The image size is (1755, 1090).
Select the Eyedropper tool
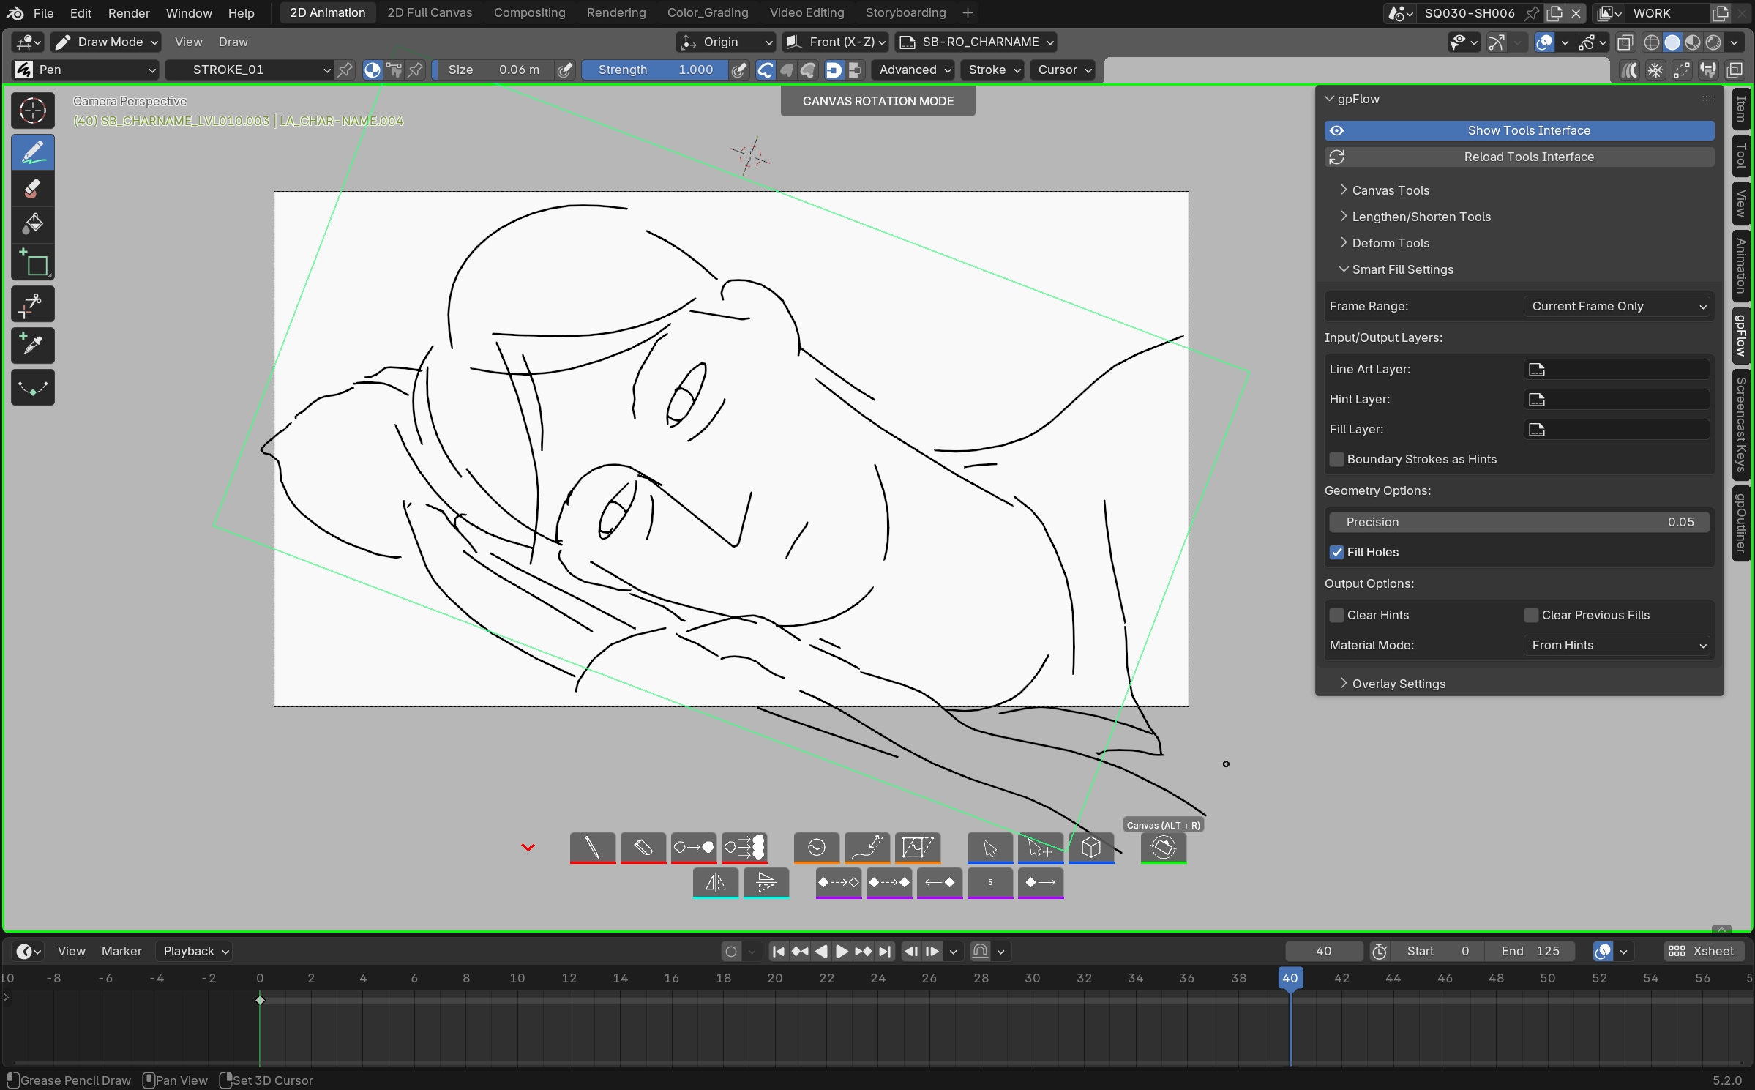click(33, 345)
